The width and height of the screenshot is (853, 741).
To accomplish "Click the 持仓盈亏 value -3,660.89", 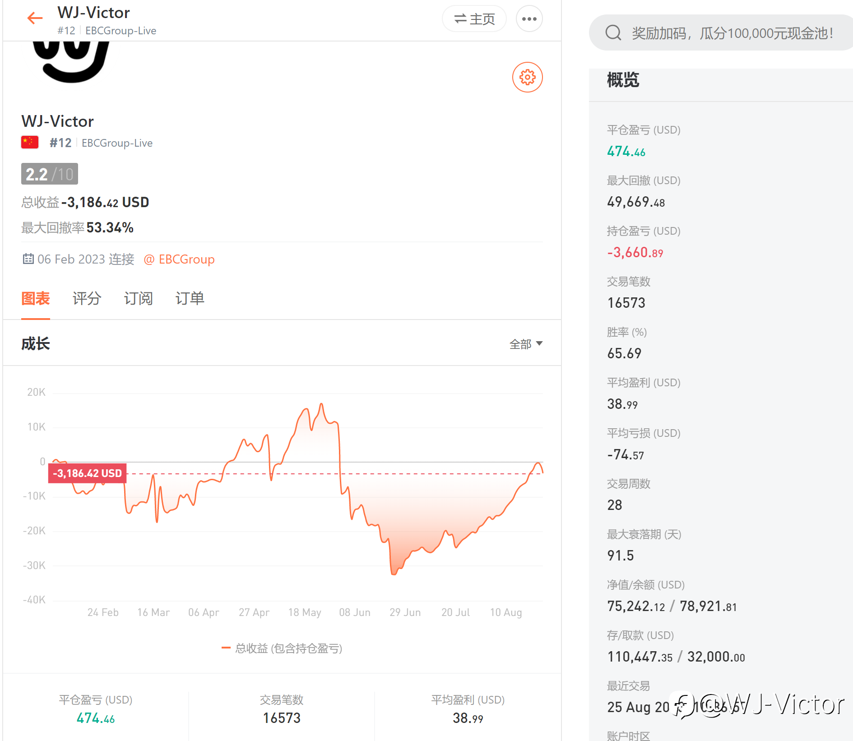I will pos(635,252).
